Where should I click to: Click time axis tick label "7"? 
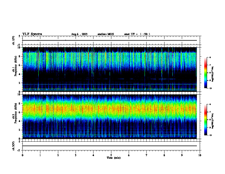point(147,155)
